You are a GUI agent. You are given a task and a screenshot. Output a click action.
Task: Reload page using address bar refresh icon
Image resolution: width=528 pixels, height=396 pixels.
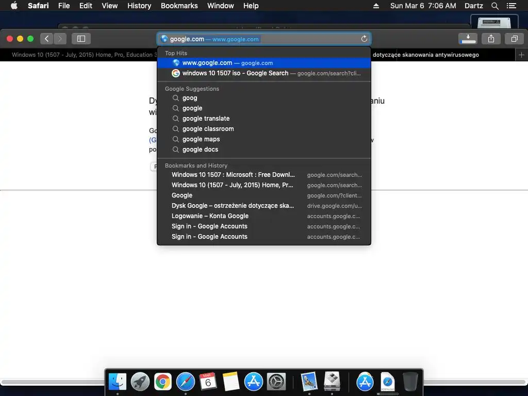tap(364, 39)
